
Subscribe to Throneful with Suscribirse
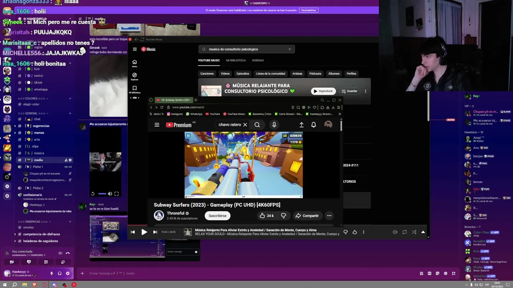[218, 216]
